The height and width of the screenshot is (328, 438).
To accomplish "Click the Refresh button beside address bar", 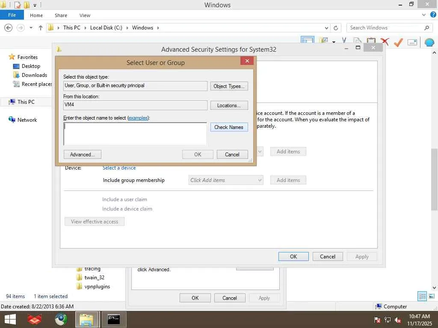I will coord(336,28).
